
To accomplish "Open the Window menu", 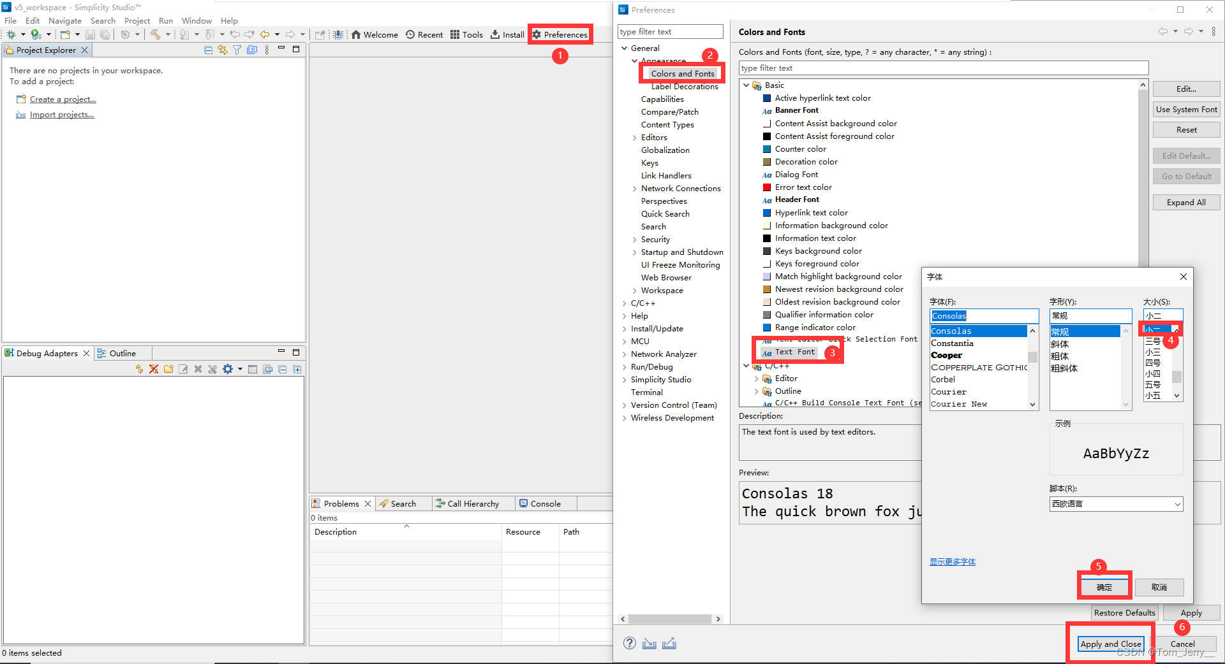I will [x=196, y=20].
